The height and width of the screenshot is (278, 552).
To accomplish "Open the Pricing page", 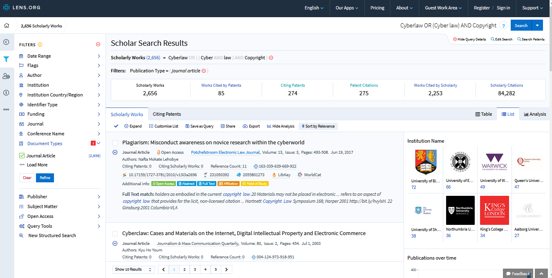I will pyautogui.click(x=377, y=8).
